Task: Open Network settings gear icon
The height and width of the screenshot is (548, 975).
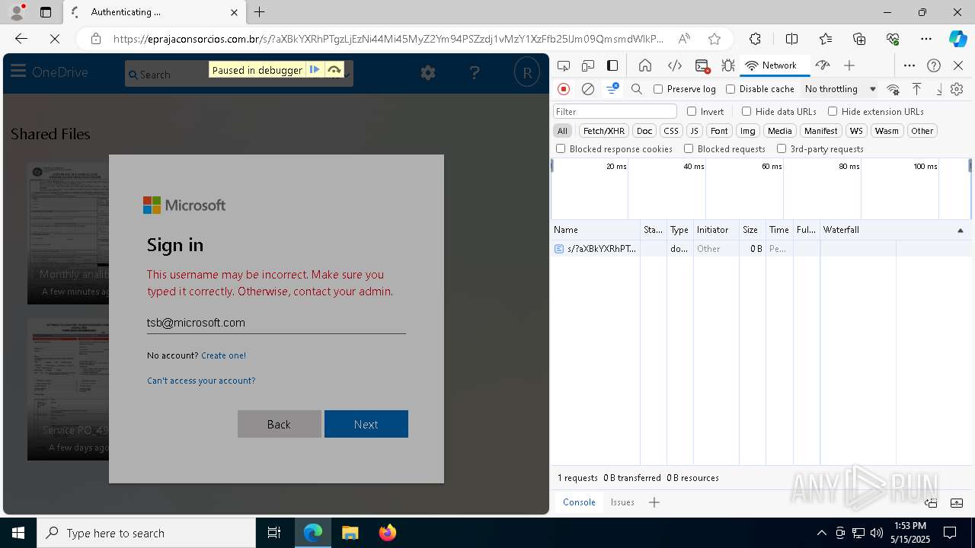Action: 957,89
